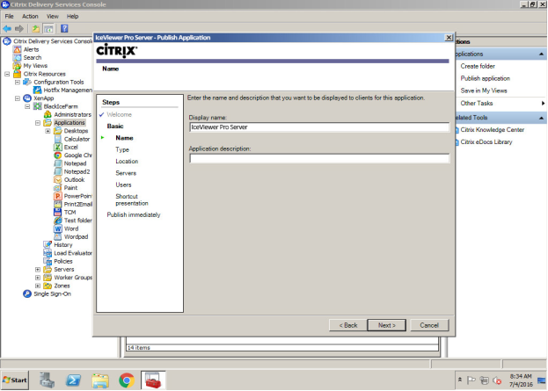This screenshot has height=391, width=548.
Task: Open the View menu
Action: (x=53, y=17)
